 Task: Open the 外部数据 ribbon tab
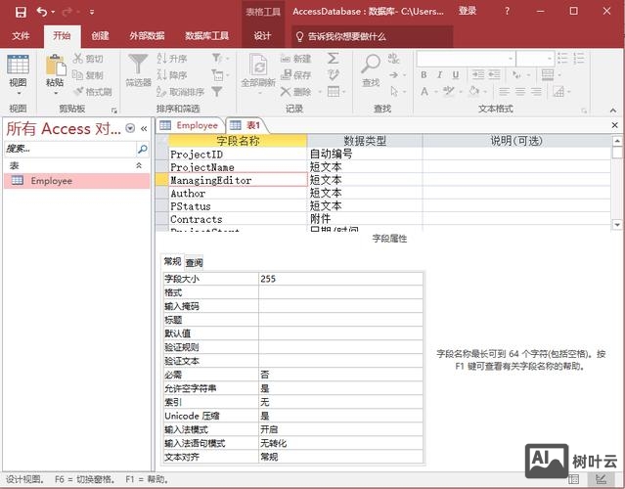147,36
